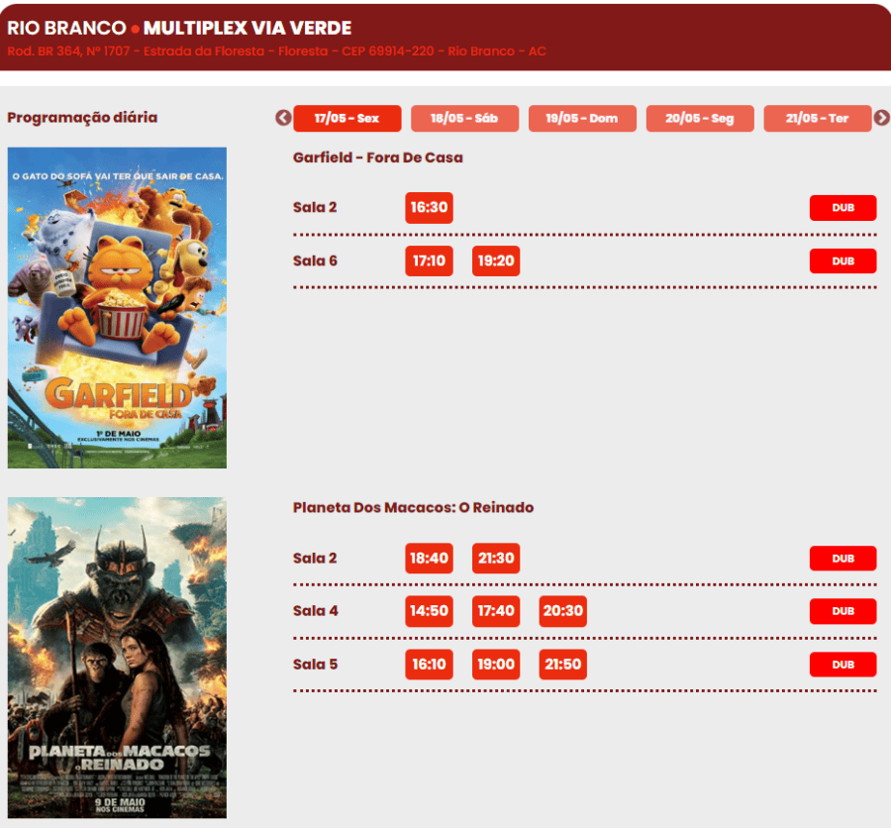
Task: Open the Planeta dos Macacos poster
Action: (117, 658)
